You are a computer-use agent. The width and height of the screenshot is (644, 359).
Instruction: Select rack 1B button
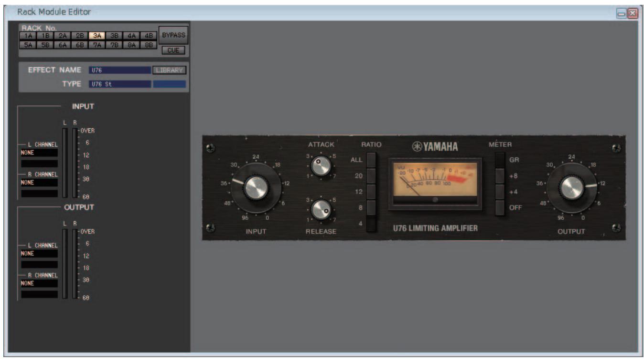[x=45, y=35]
